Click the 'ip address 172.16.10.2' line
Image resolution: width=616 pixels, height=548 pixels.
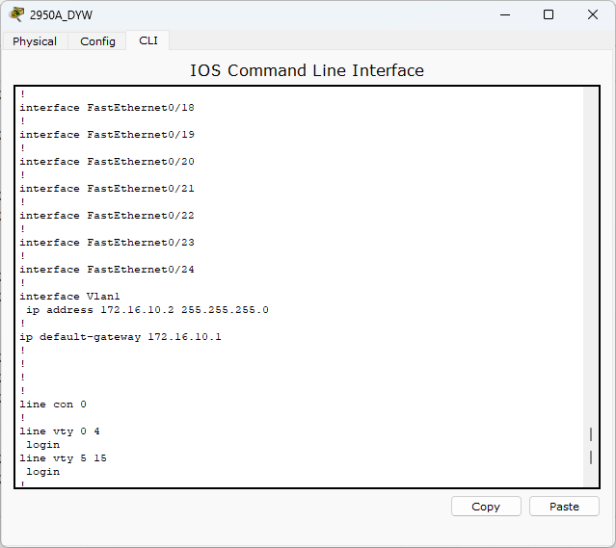pos(147,310)
